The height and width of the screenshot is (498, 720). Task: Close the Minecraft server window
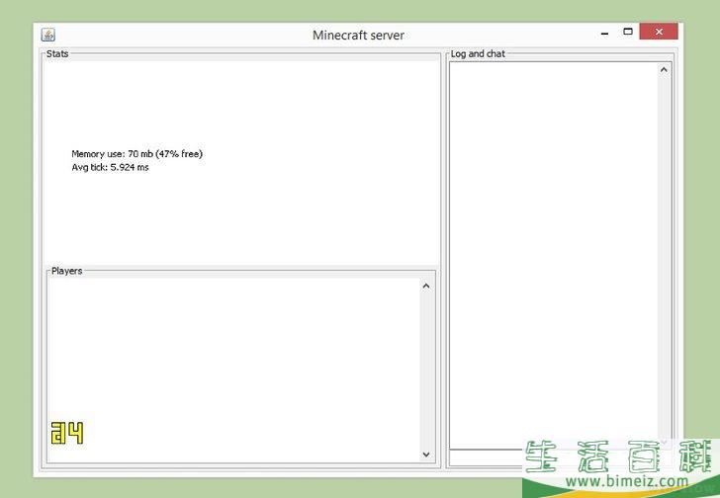(x=659, y=32)
